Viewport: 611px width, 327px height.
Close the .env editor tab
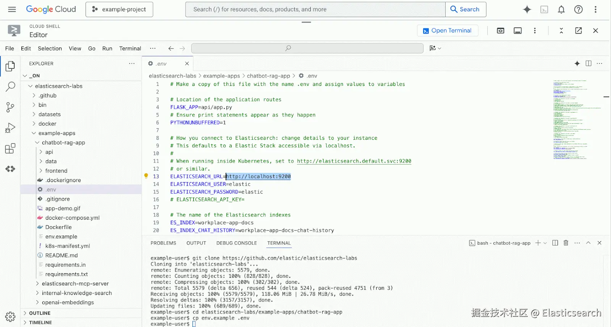(x=187, y=63)
